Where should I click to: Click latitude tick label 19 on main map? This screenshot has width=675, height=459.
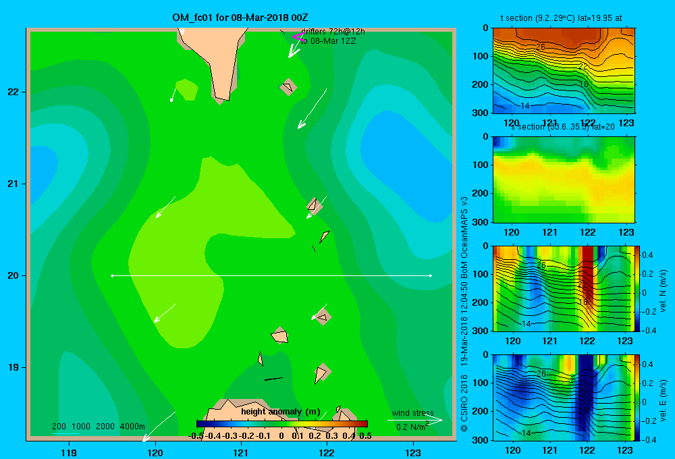(13, 367)
